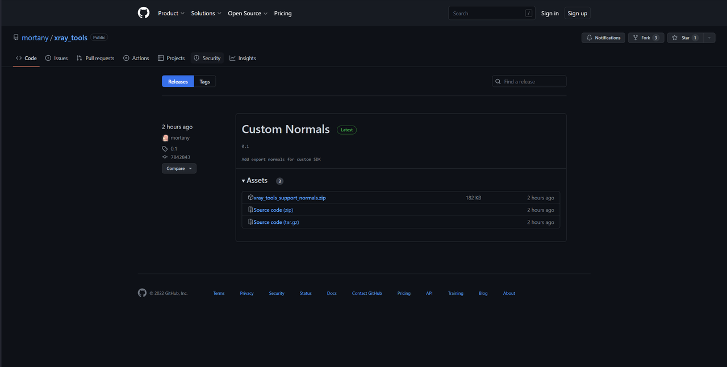
Task: Focus the header Search field
Action: [x=492, y=13]
